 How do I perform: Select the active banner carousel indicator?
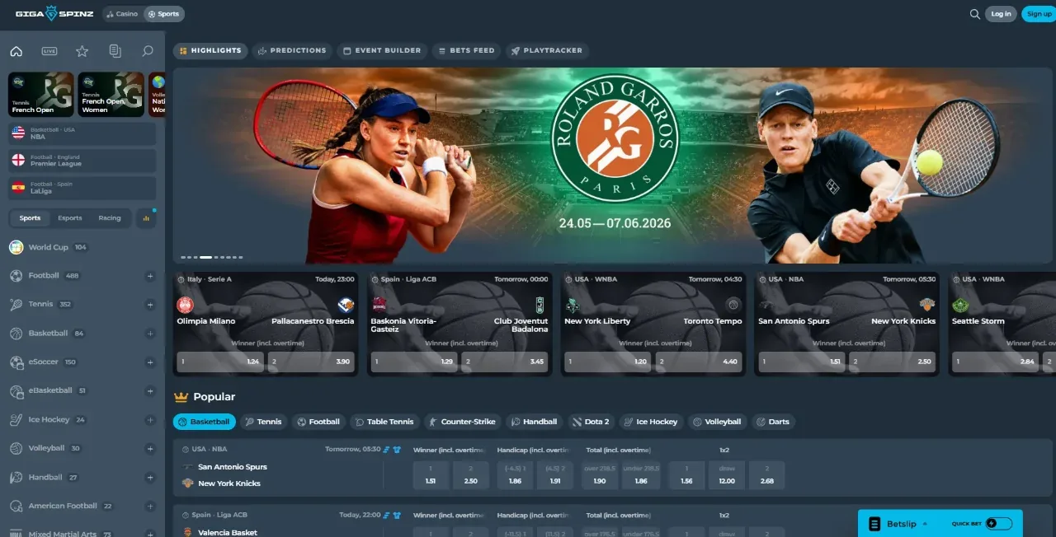[205, 258]
